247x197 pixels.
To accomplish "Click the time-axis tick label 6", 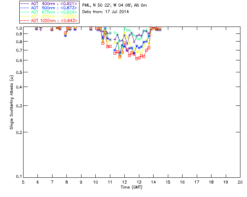I will (38, 182).
